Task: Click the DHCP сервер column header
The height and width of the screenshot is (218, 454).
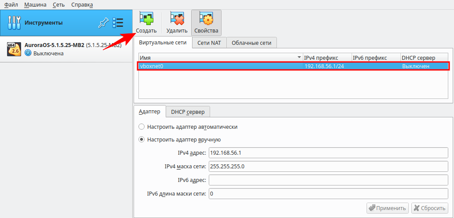Action: point(424,58)
